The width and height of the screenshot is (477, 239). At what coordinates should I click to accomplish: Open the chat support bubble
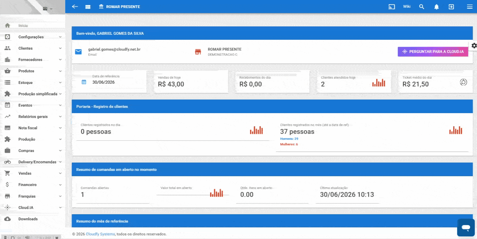(x=466, y=228)
